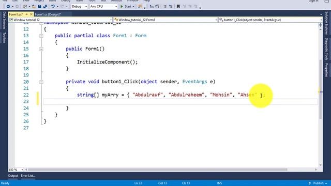The image size is (331, 186).
Task: Click the comment out lines icon
Action: click(x=165, y=7)
